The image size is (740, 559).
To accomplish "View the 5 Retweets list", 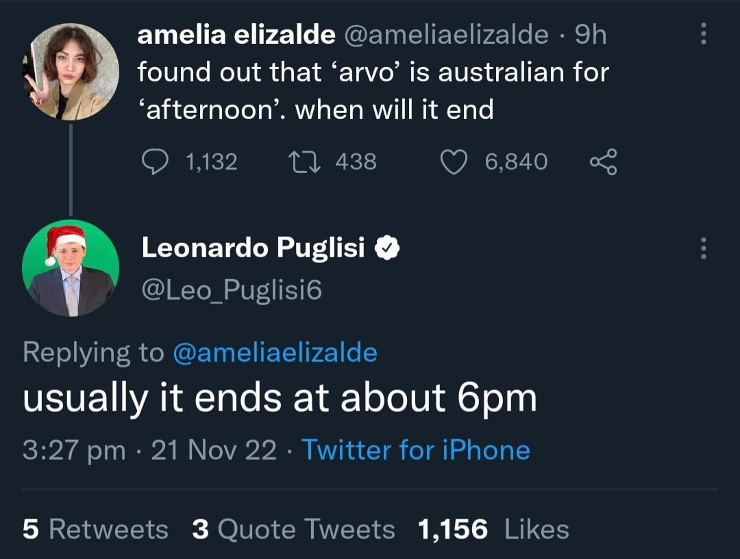I will coord(95,529).
